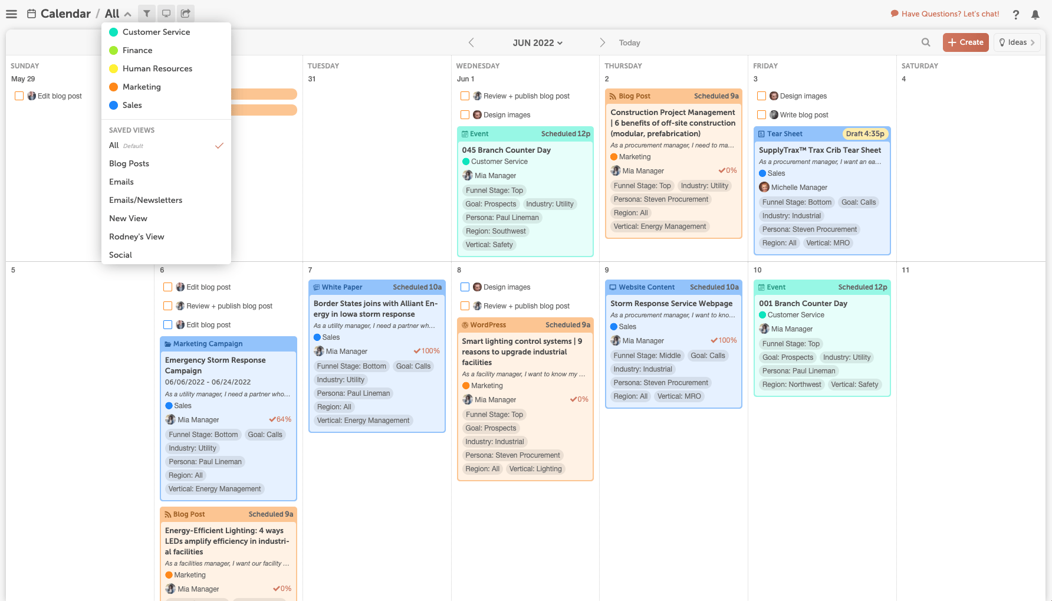Open presentation mode via the monitor icon
This screenshot has height=601, width=1052.
[166, 13]
